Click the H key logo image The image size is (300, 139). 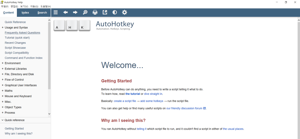[x=72, y=25]
